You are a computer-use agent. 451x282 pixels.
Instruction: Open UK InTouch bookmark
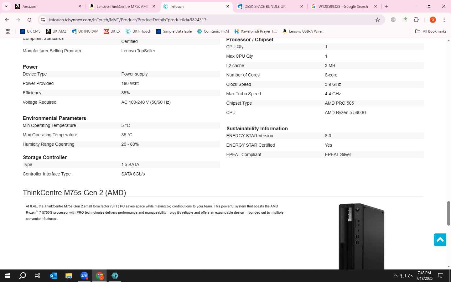(138, 31)
